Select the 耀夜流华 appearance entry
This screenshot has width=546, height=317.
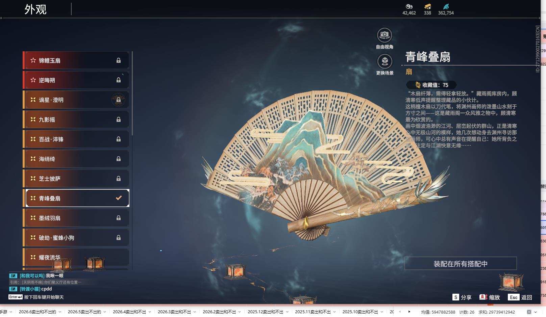76,257
